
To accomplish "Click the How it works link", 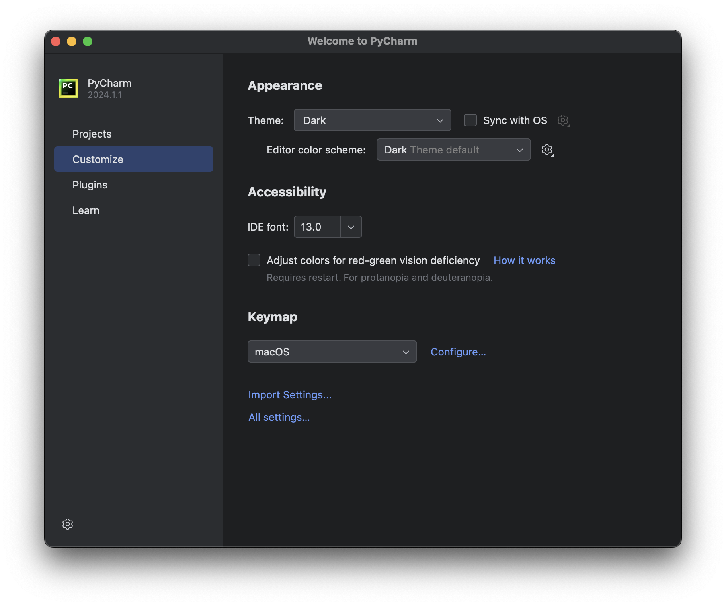I will (x=524, y=260).
